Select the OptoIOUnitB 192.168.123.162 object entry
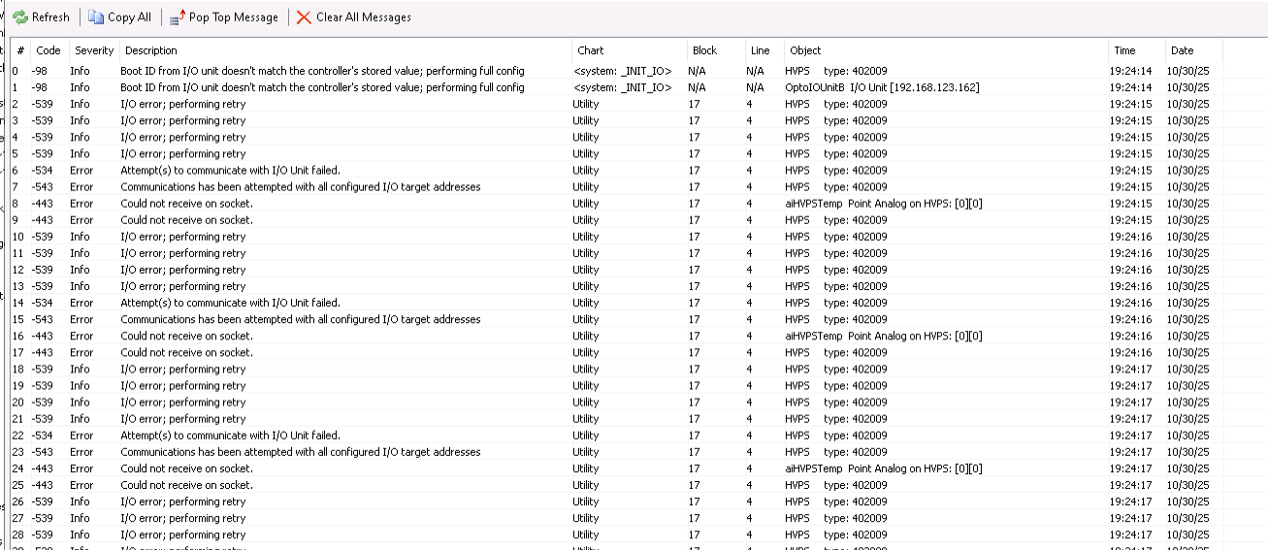 coord(881,87)
